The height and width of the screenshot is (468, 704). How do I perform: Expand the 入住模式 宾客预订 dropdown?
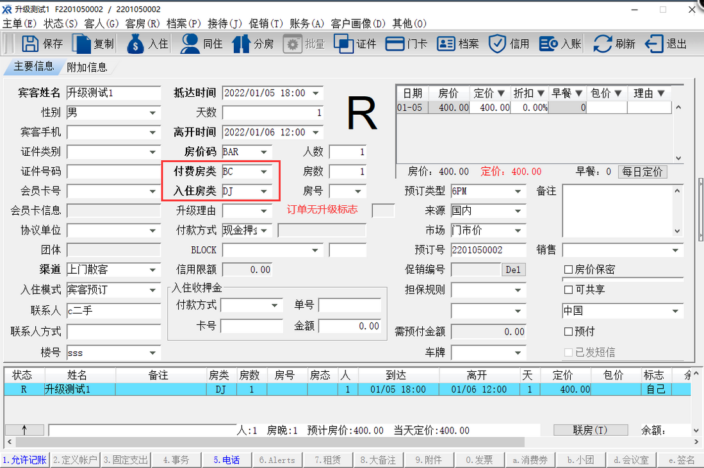152,290
